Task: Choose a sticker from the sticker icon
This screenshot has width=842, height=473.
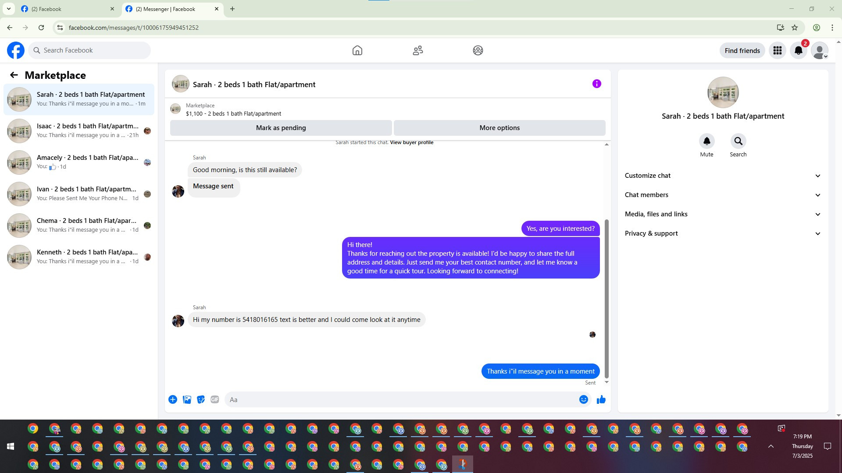Action: point(201,399)
